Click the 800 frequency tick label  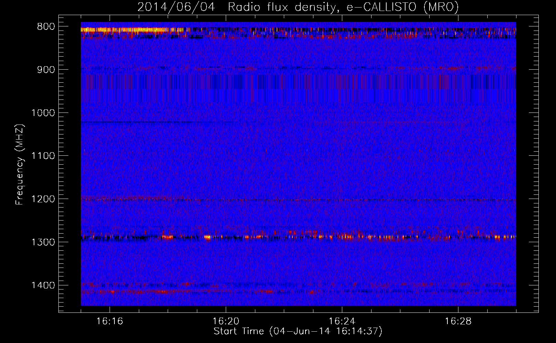[x=46, y=27]
